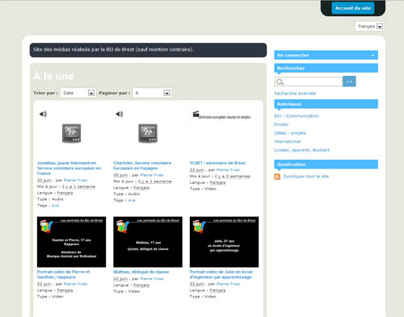Click 'il y a 2 semaines' update text
Image resolution: width=404 pixels, height=317 pixels.
pyautogui.click(x=233, y=177)
